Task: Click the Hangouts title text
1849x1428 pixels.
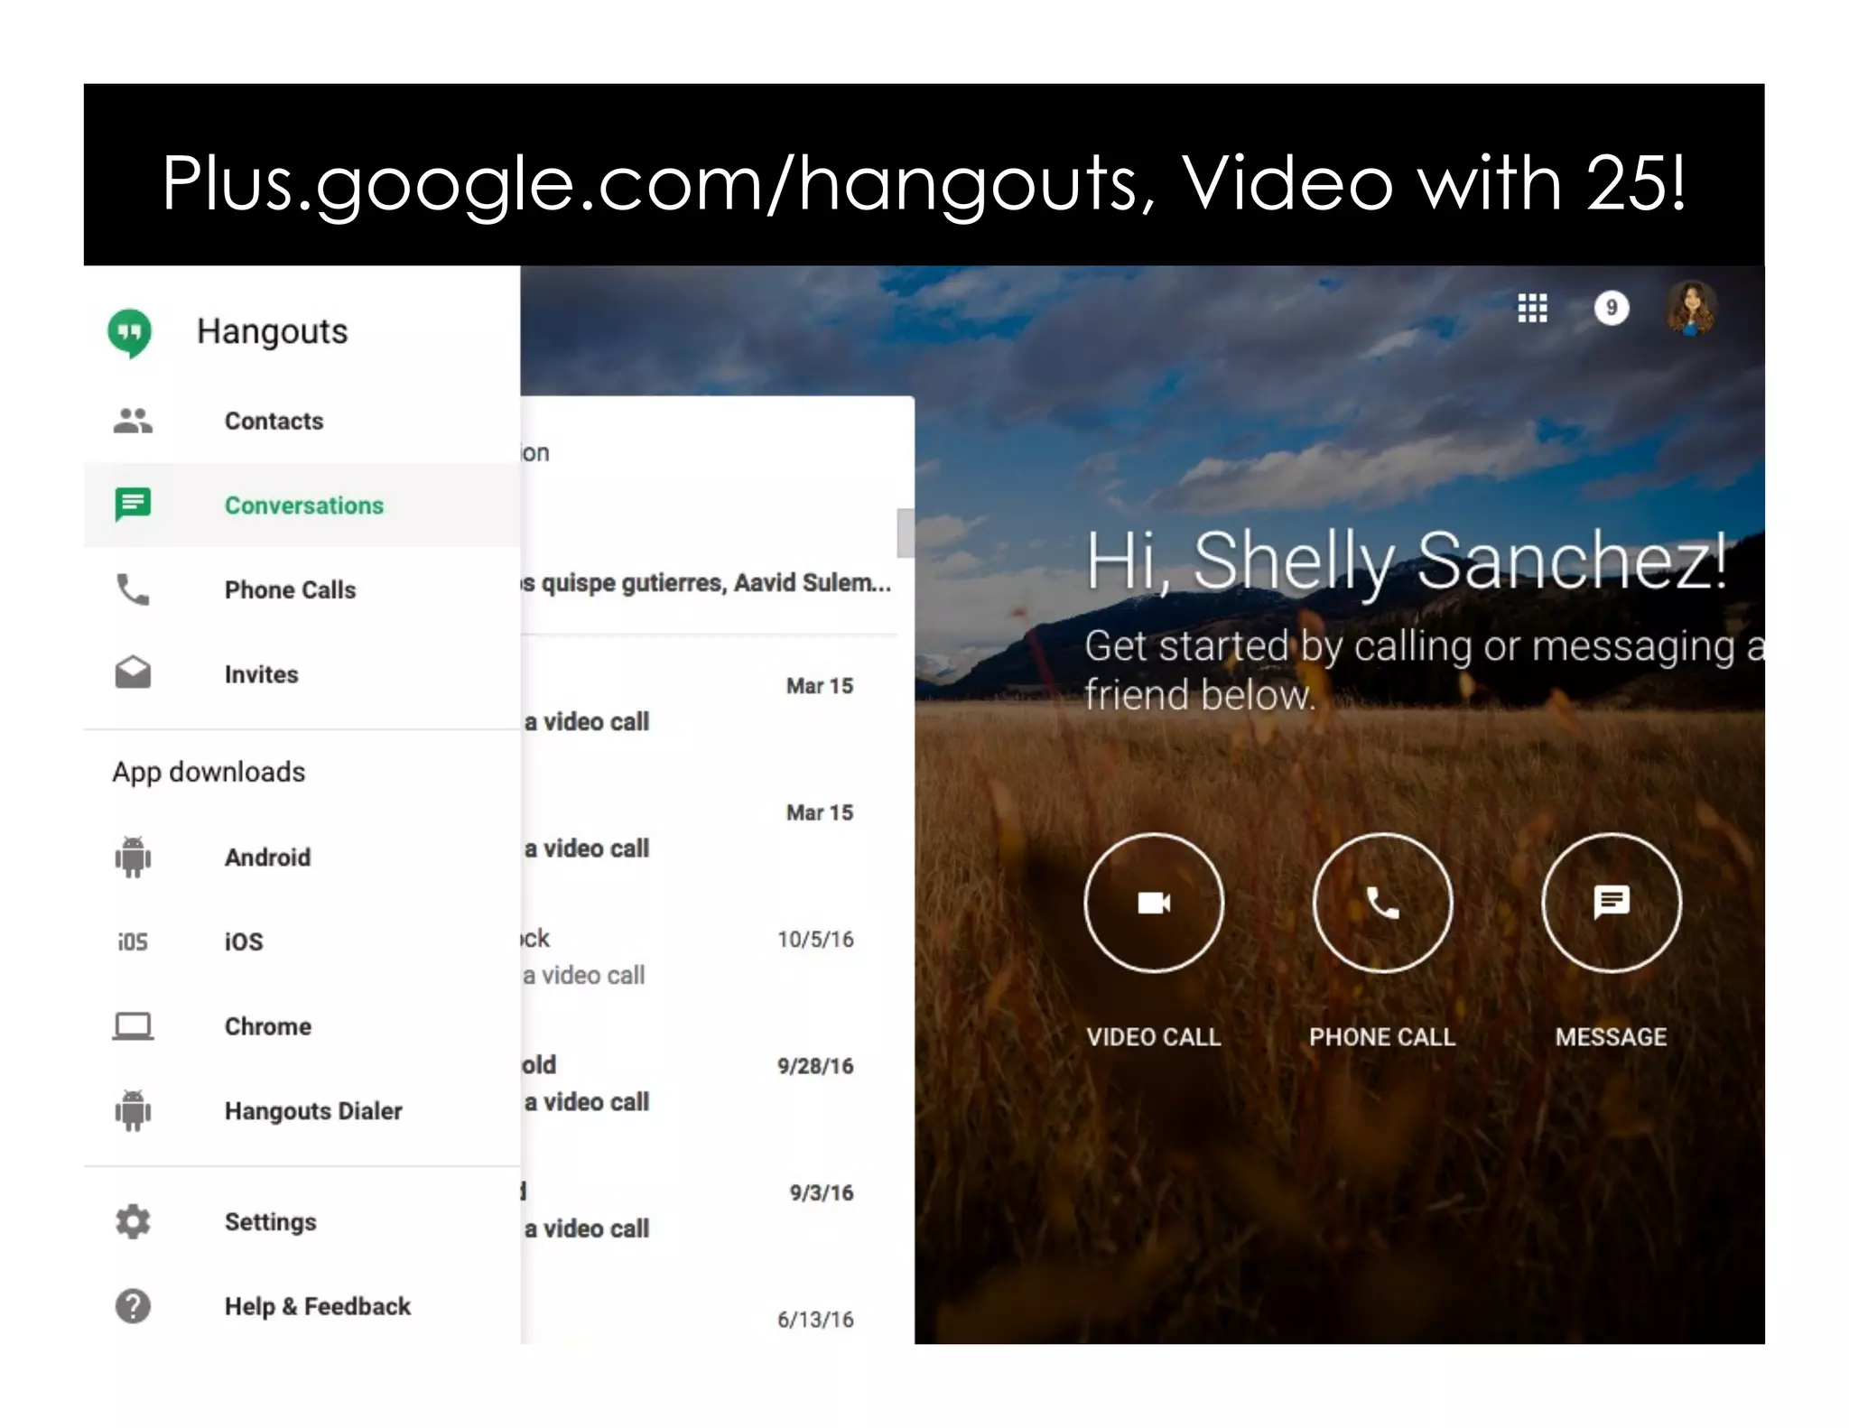Action: click(272, 332)
